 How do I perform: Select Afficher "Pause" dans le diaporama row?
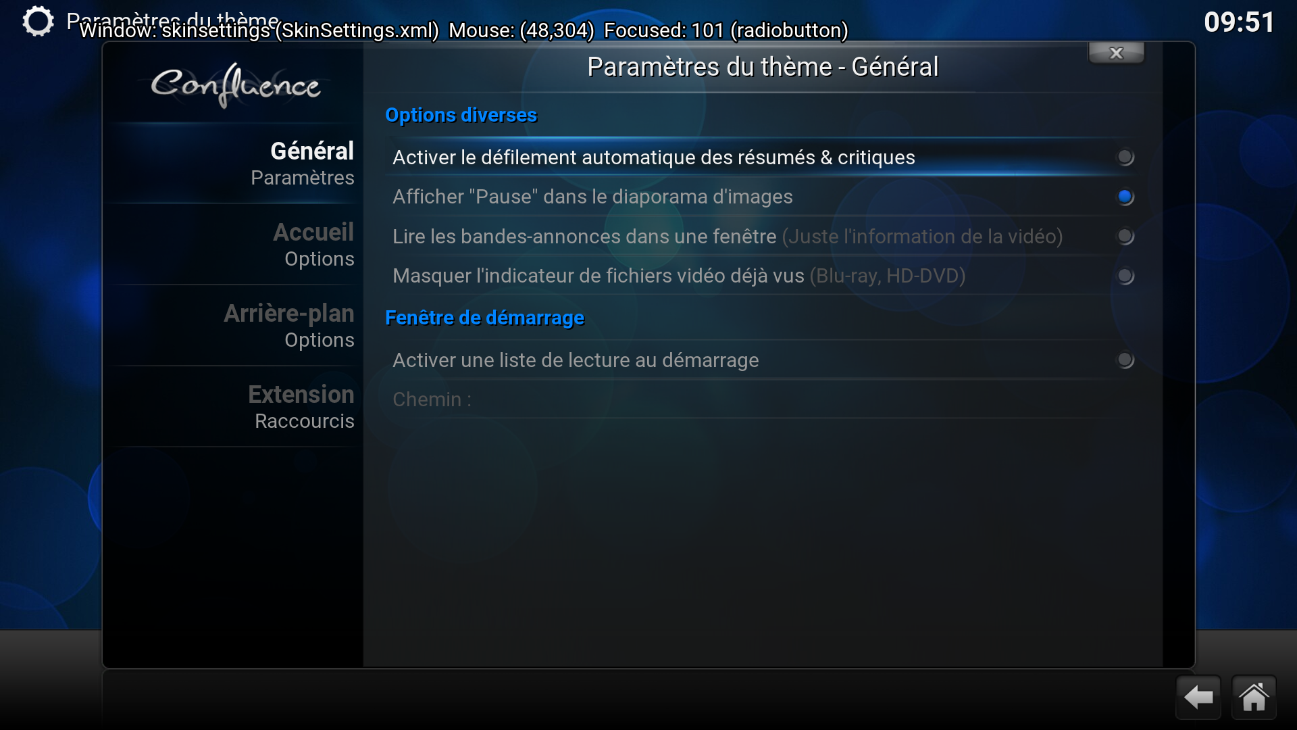click(761, 197)
